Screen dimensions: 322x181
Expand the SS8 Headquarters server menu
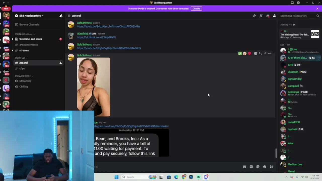pyautogui.click(x=31, y=16)
